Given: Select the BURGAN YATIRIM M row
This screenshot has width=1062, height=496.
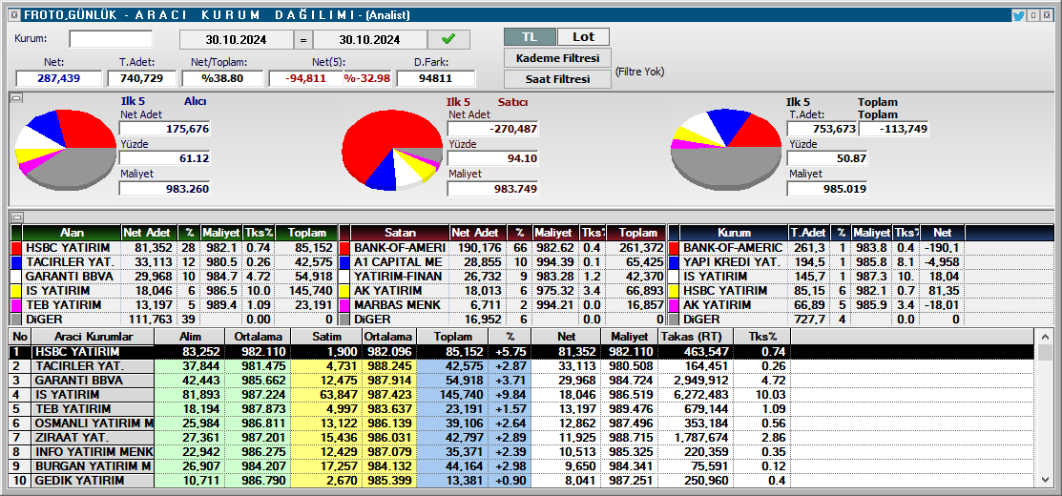Looking at the screenshot, I should [x=523, y=466].
